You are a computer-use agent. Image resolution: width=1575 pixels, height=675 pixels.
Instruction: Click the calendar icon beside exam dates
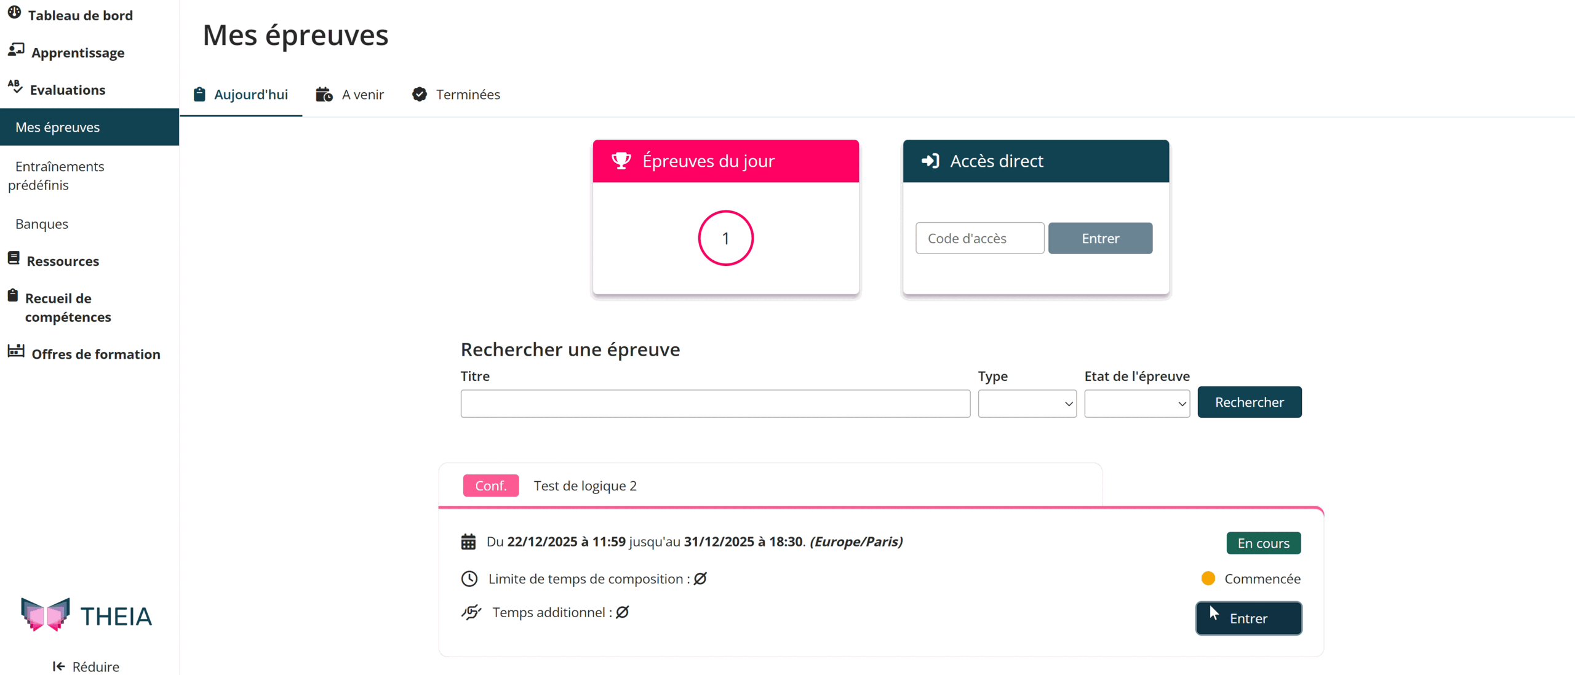click(468, 541)
